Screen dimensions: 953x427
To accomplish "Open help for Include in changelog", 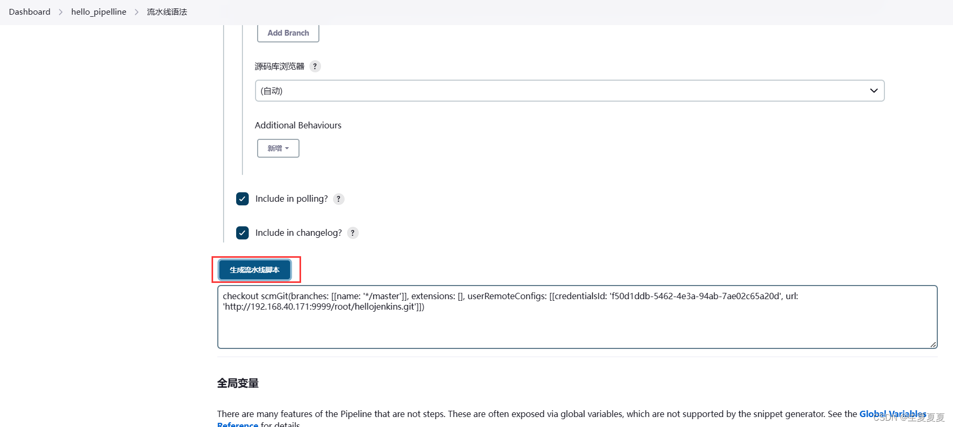I will pyautogui.click(x=353, y=233).
